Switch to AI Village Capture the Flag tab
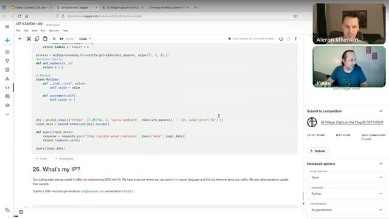The height and width of the screenshot is (219, 389). pos(122,7)
